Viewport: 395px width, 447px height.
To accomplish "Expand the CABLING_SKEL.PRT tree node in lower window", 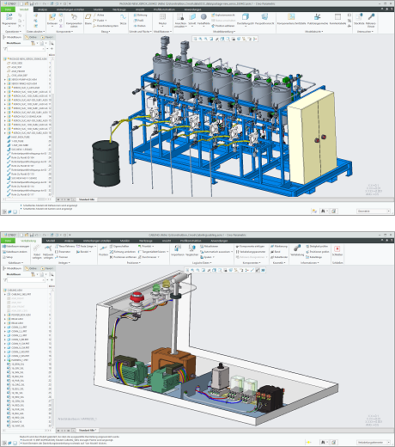I will tap(5, 294).
